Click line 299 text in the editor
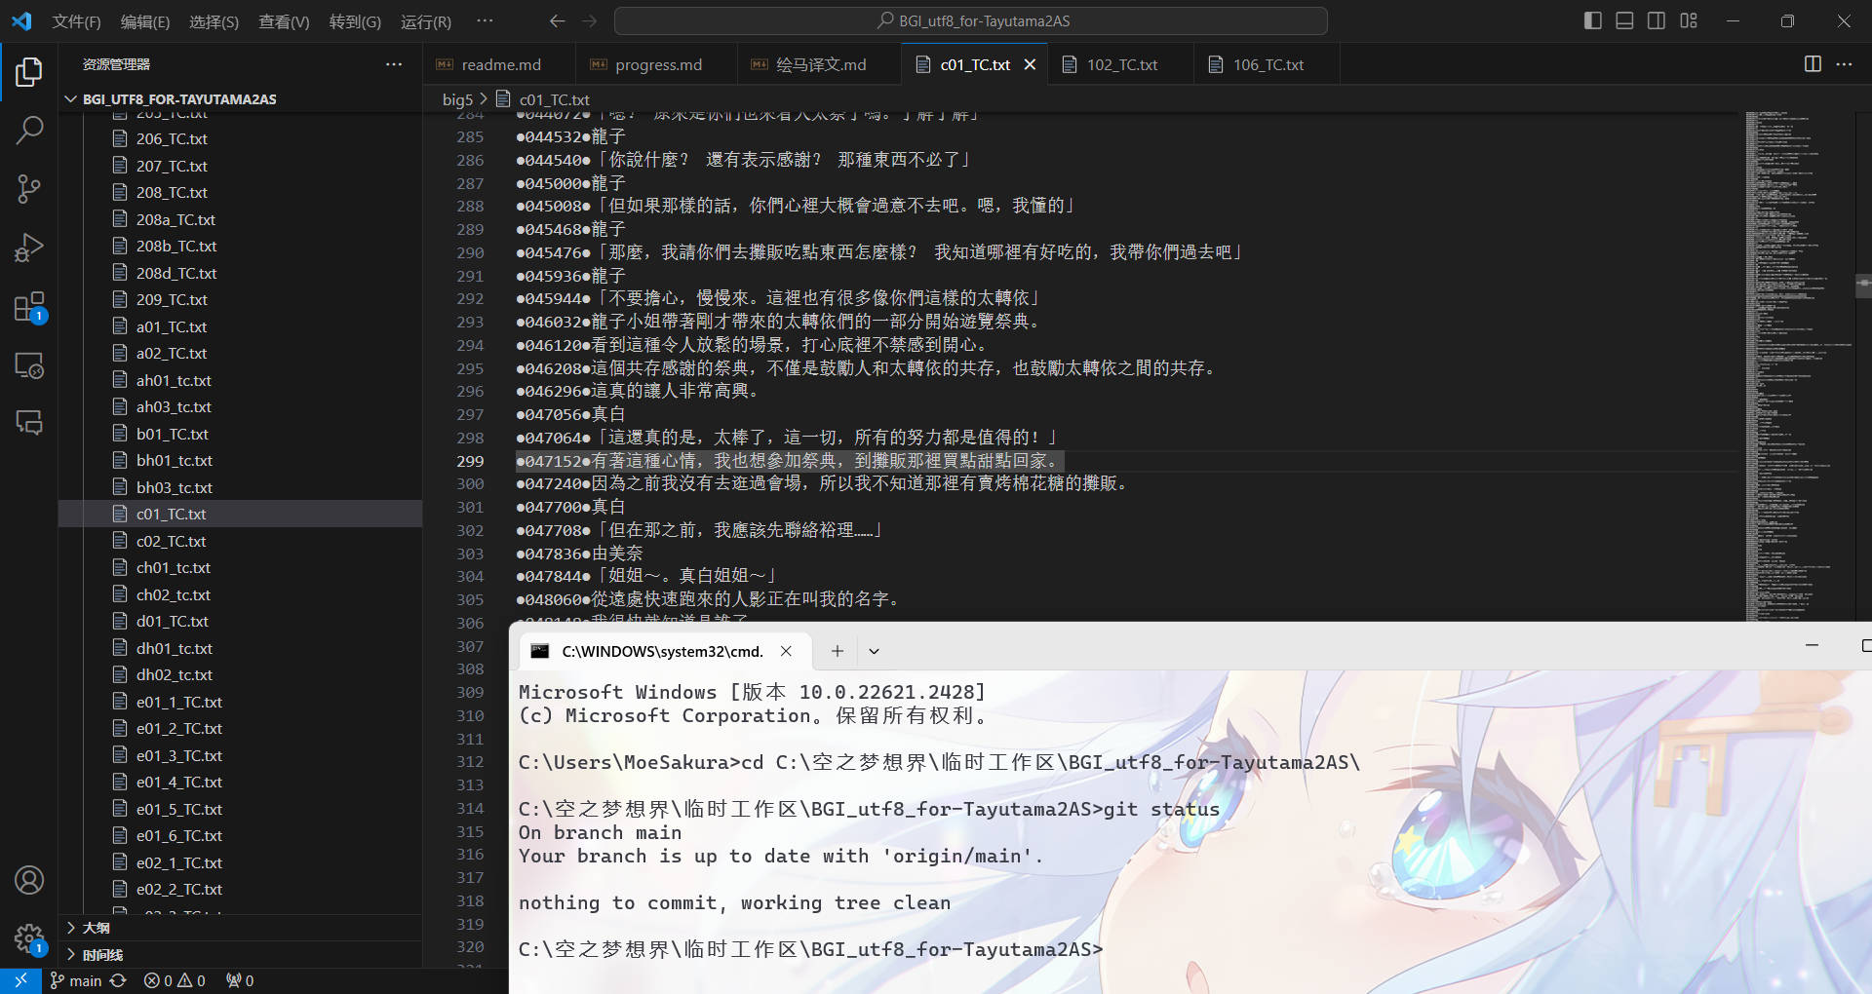The width and height of the screenshot is (1872, 994). 788,461
